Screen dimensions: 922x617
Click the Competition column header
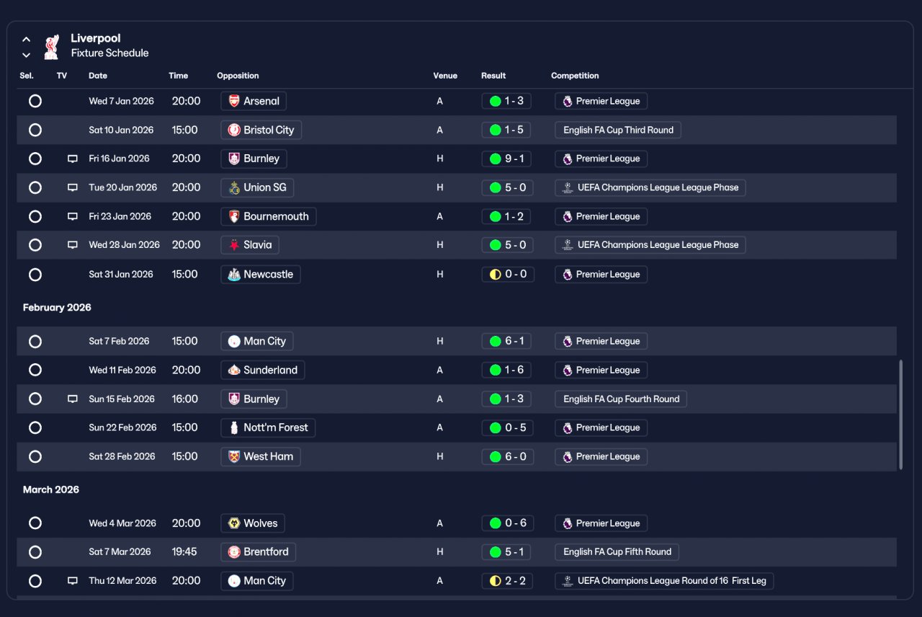[x=575, y=76]
